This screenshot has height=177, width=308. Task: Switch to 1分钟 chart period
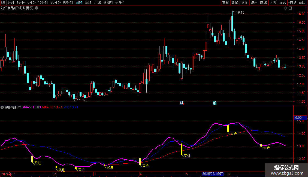(21, 2)
